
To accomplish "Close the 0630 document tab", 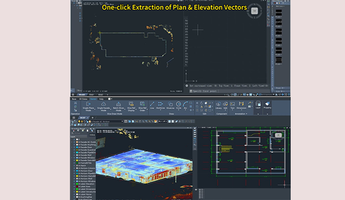I will coord(88,118).
